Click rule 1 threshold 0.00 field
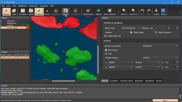The width and height of the screenshot is (182, 102). pyautogui.click(x=170, y=62)
